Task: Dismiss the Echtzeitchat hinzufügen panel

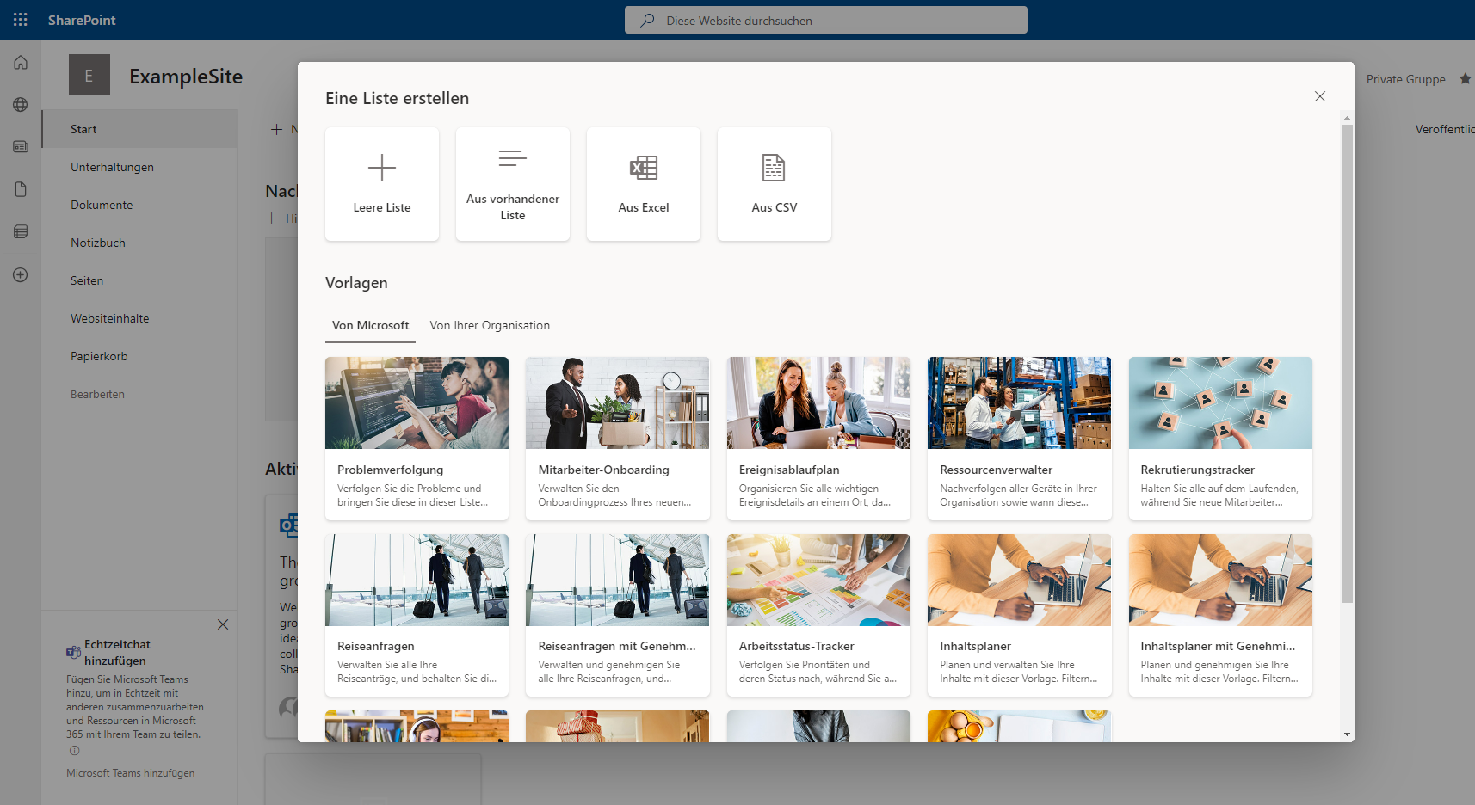Action: coord(223,624)
